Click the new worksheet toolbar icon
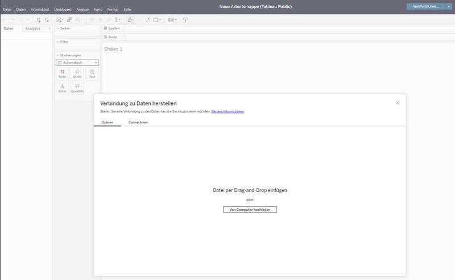This screenshot has width=455, height=280. [x=60, y=19]
